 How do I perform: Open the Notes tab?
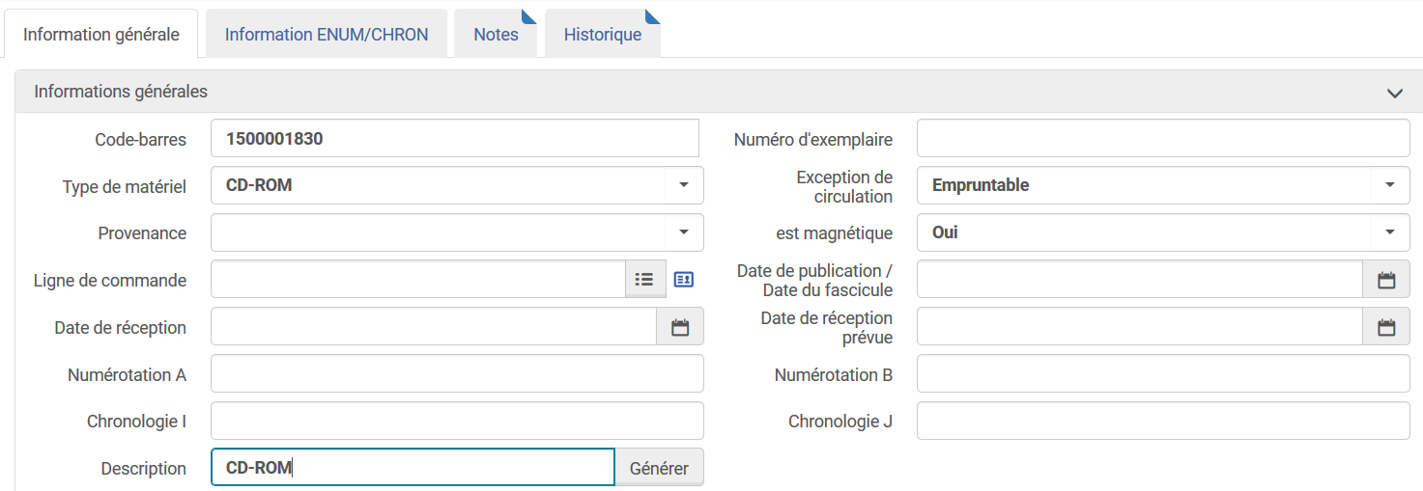[x=496, y=35]
